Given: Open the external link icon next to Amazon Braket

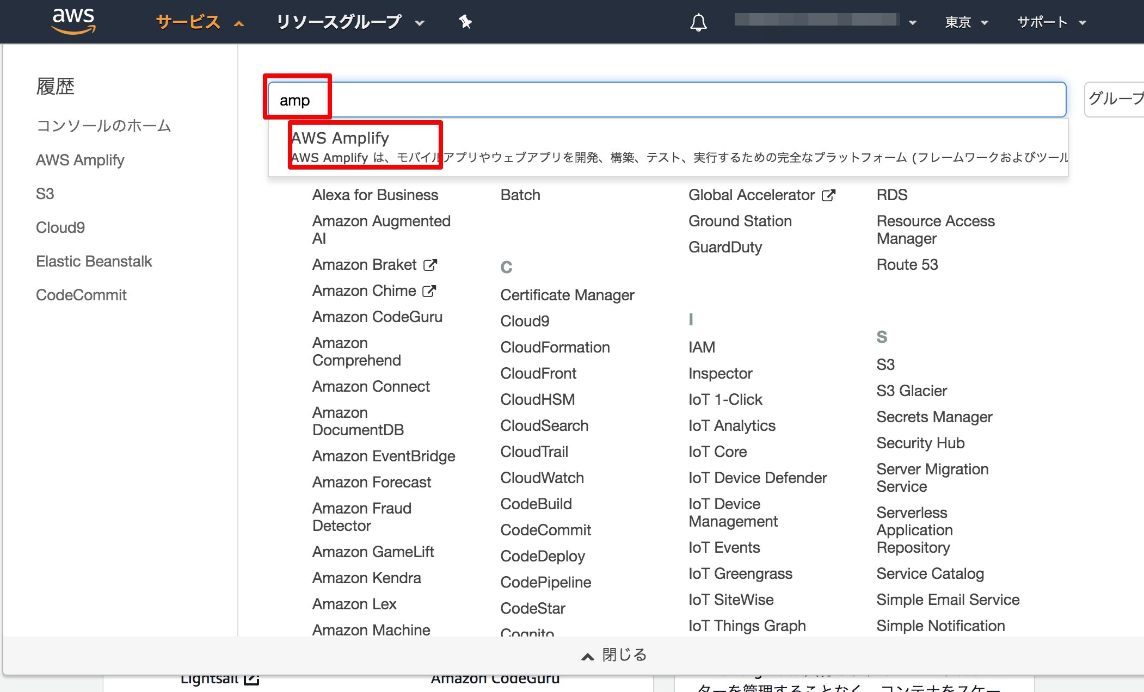Looking at the screenshot, I should 430,264.
